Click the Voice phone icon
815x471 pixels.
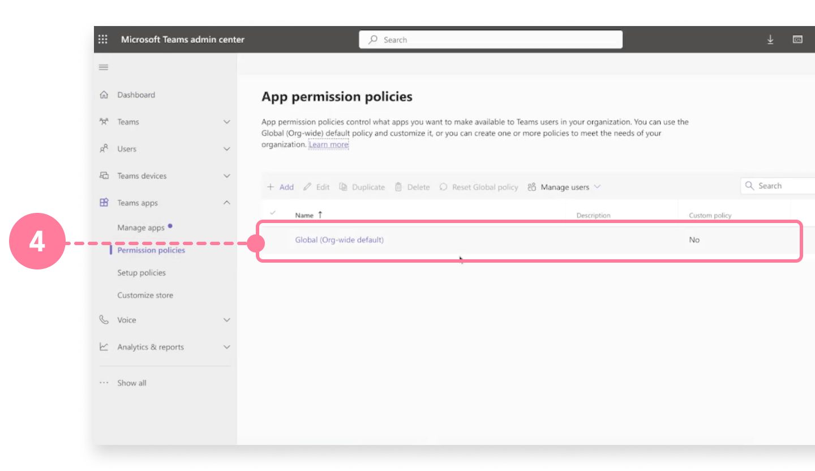pyautogui.click(x=104, y=320)
